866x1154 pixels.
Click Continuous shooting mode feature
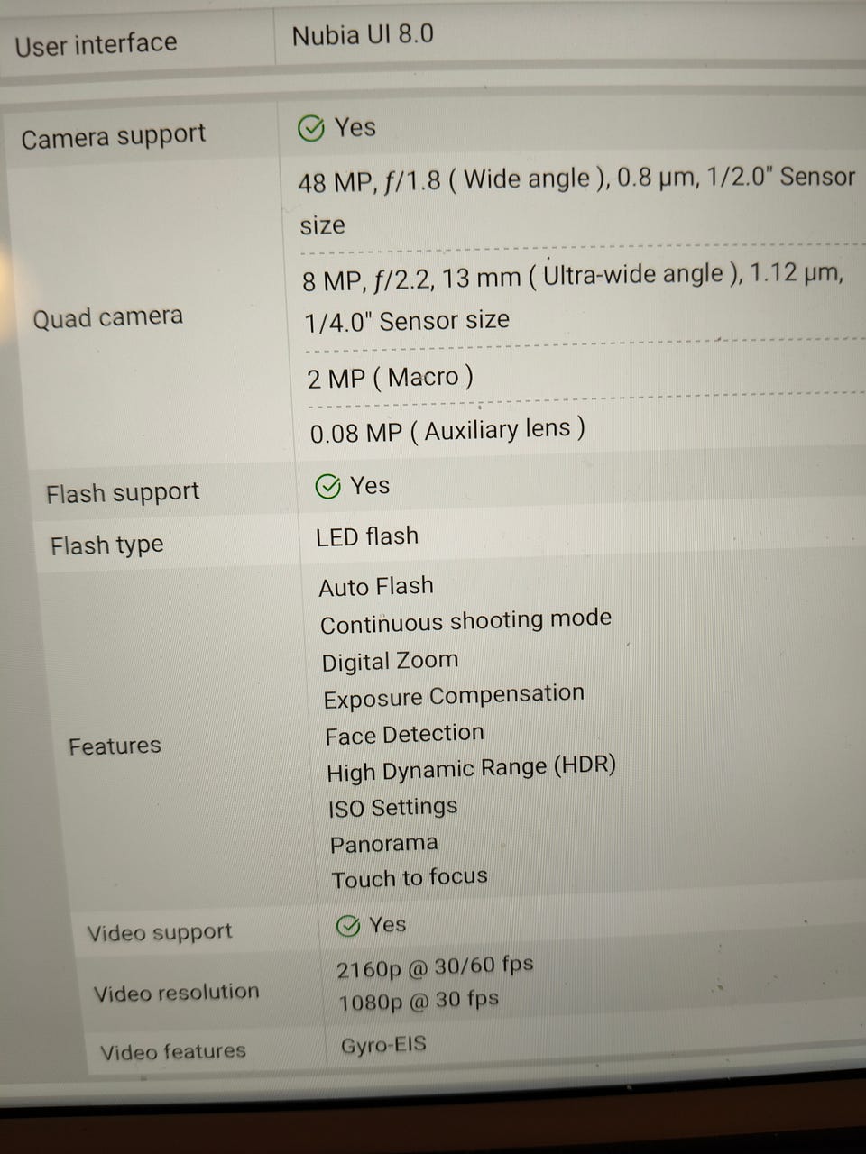coord(465,622)
